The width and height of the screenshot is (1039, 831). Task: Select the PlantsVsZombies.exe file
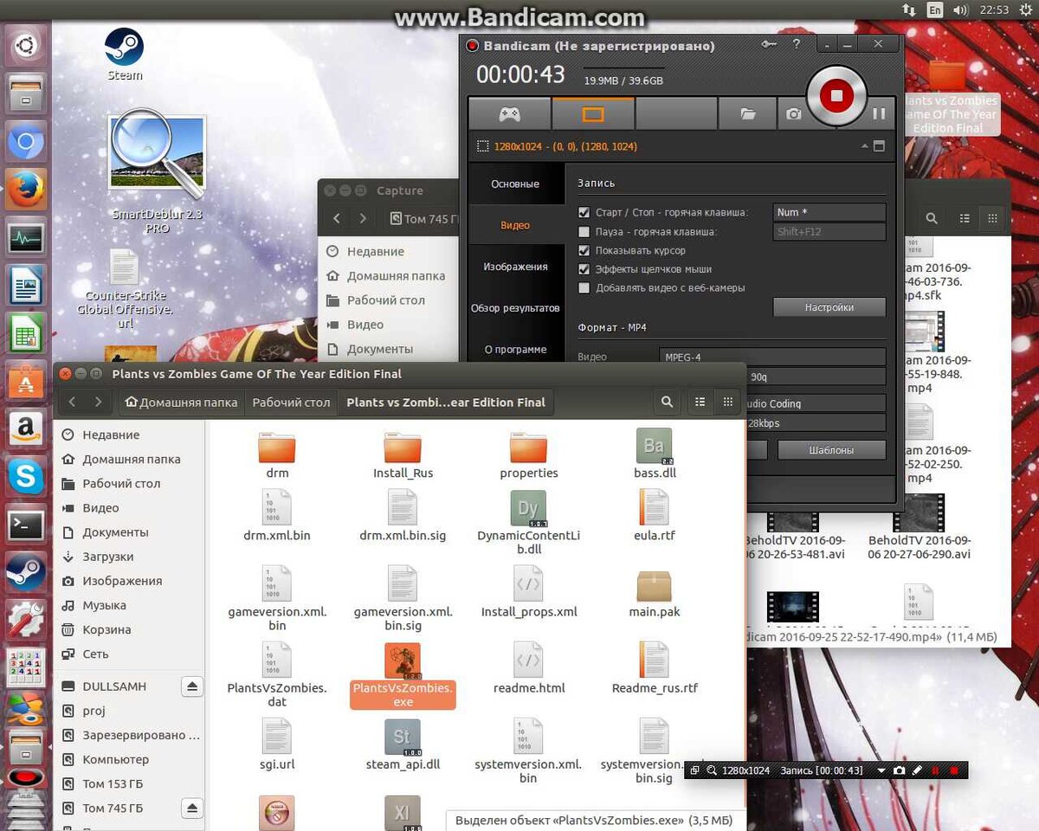403,675
